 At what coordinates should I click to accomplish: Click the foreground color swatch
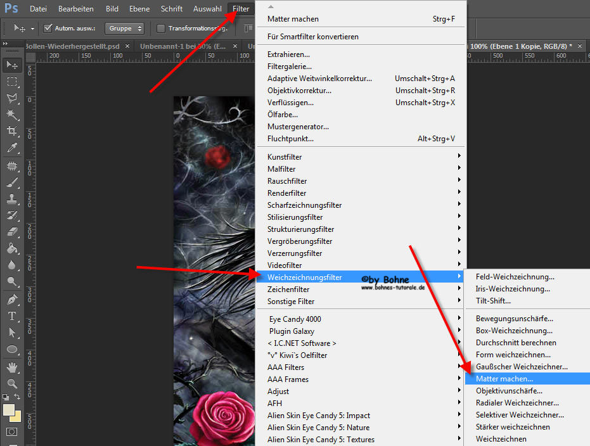point(9,410)
